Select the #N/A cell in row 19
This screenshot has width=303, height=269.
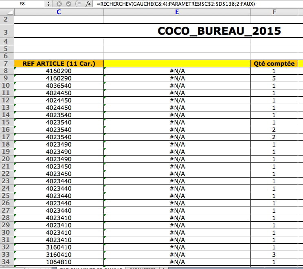coord(177,151)
